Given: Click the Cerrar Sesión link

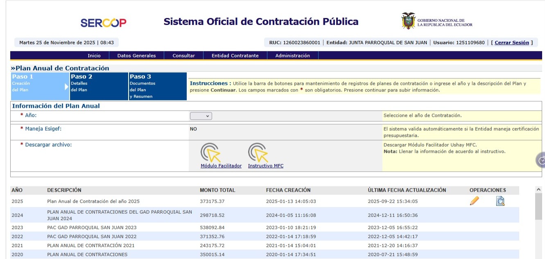Looking at the screenshot, I should (x=512, y=42).
